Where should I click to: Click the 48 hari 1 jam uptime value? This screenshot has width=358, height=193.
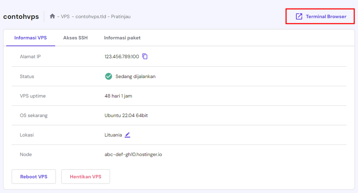(x=118, y=96)
